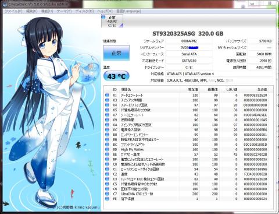The height and width of the screenshot is (214, 279).
Task: Click status circle for C7 UltraDMA CRC errors
Action: coord(107,194)
